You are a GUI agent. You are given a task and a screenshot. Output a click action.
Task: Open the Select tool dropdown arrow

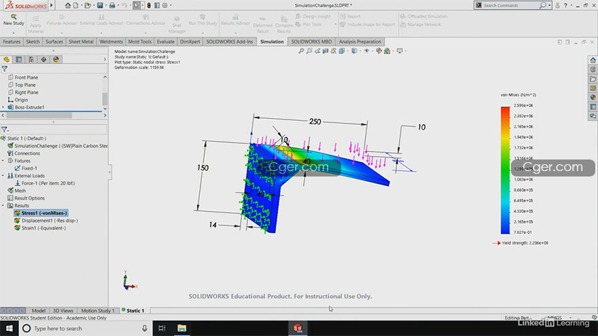tap(143, 5)
